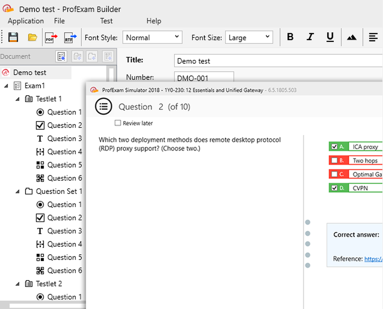The height and width of the screenshot is (309, 383).
Task: Check answer B Two hops
Action: [x=334, y=160]
